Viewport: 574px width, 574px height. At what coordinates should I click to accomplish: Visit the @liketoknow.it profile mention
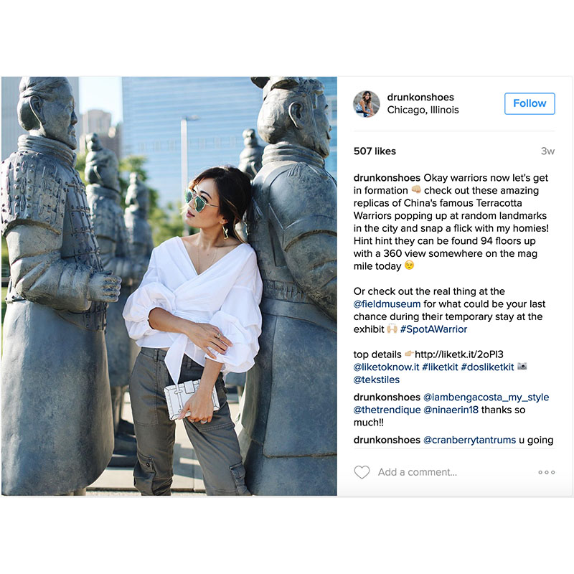point(386,367)
